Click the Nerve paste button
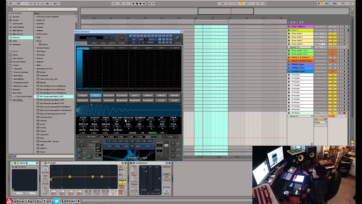 coord(112,43)
